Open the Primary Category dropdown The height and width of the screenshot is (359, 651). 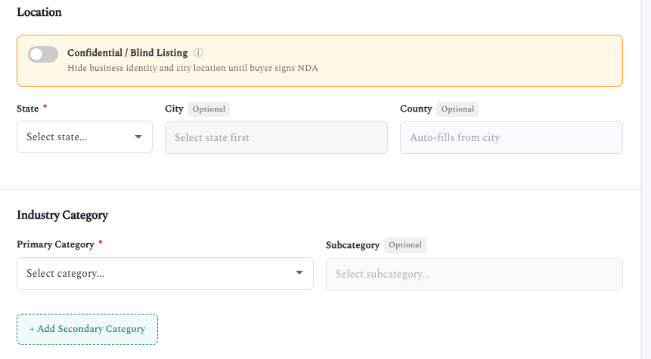166,273
